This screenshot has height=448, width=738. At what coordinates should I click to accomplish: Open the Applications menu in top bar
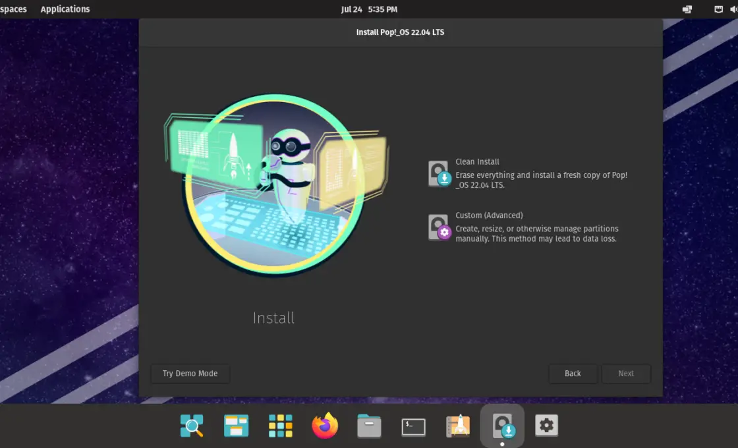[65, 9]
